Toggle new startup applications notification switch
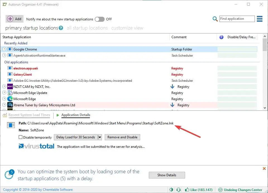This screenshot has width=268, height=193. pyautogui.click(x=100, y=19)
